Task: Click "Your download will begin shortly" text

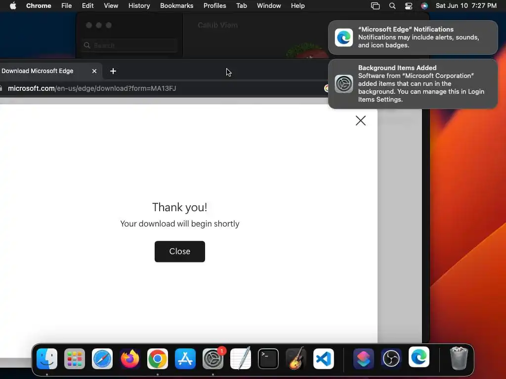Action: tap(180, 224)
